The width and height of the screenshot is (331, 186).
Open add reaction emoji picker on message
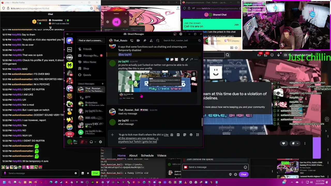tap(182, 59)
